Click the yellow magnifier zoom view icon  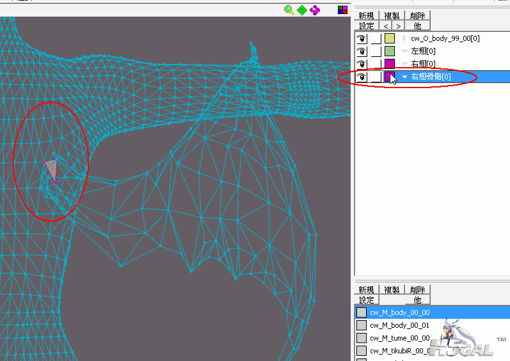(x=289, y=10)
